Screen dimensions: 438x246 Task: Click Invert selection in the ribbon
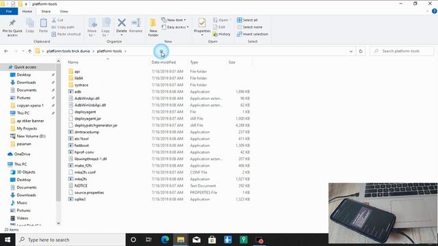click(x=253, y=34)
